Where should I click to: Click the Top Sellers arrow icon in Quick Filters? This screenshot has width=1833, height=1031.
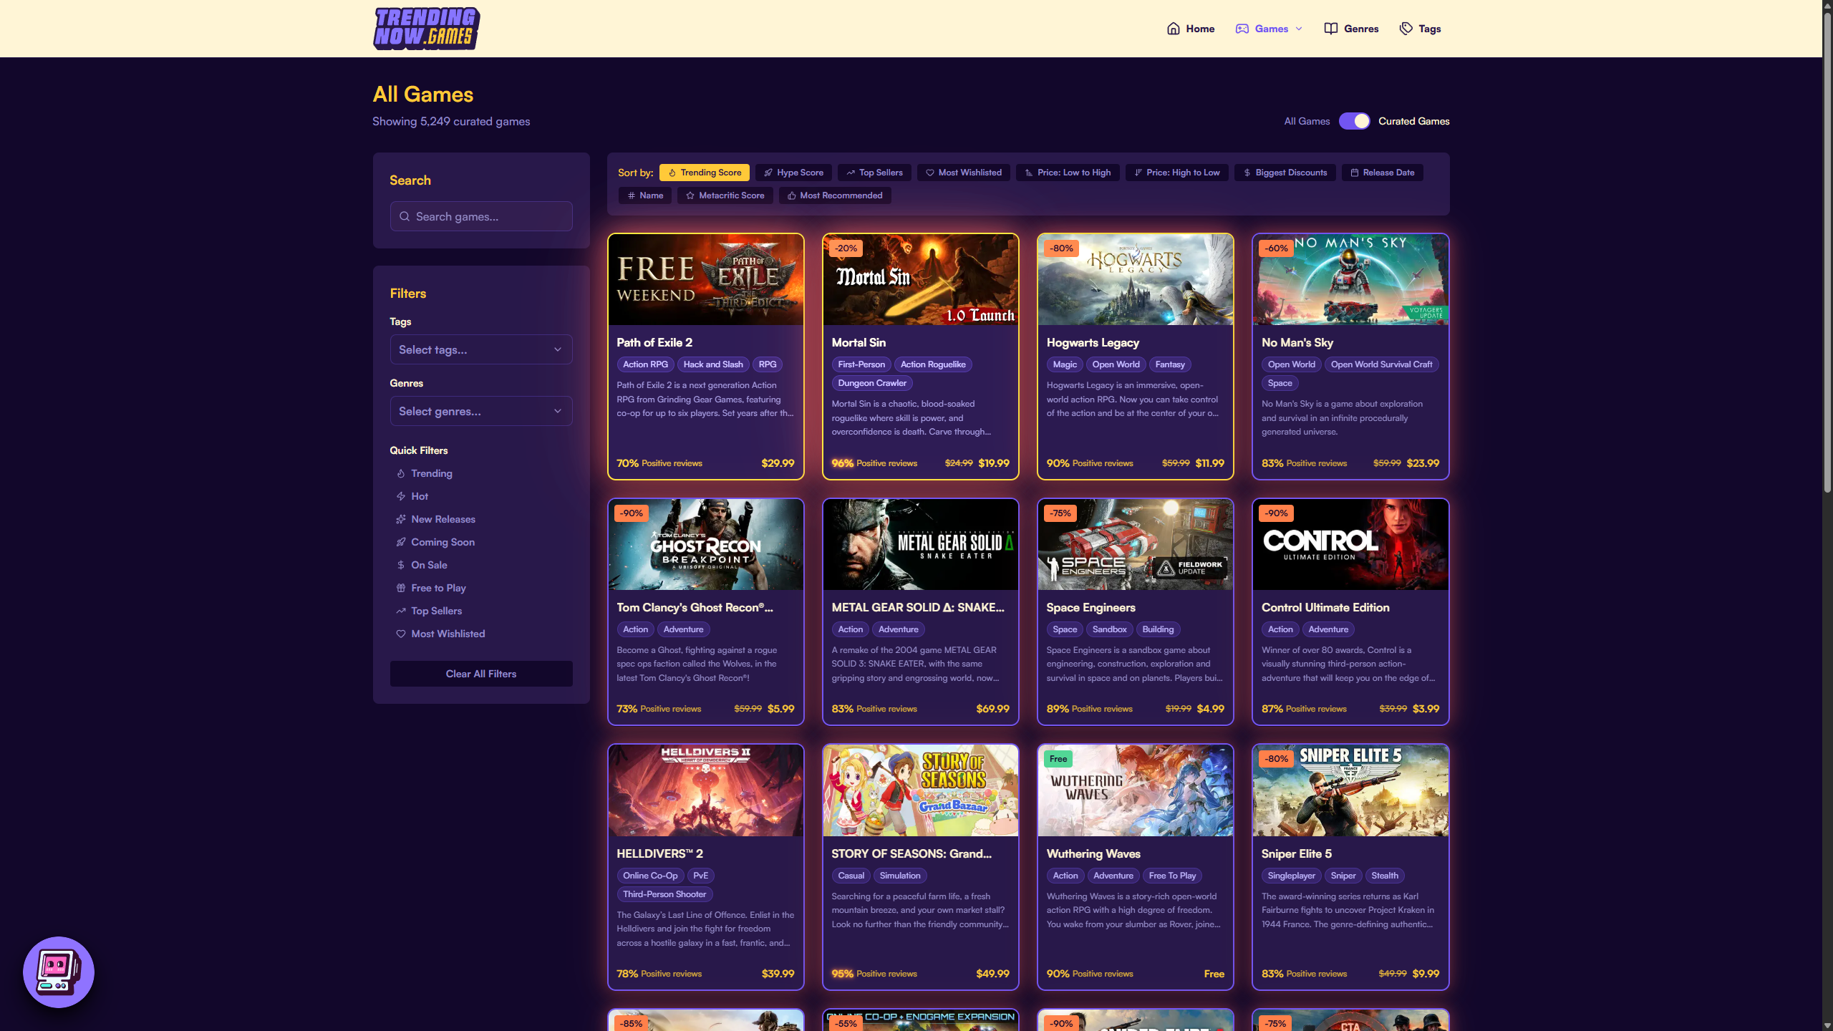(x=401, y=611)
